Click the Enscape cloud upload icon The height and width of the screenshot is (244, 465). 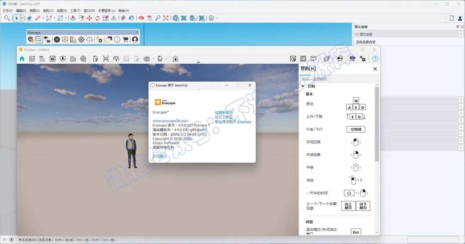(x=90, y=40)
